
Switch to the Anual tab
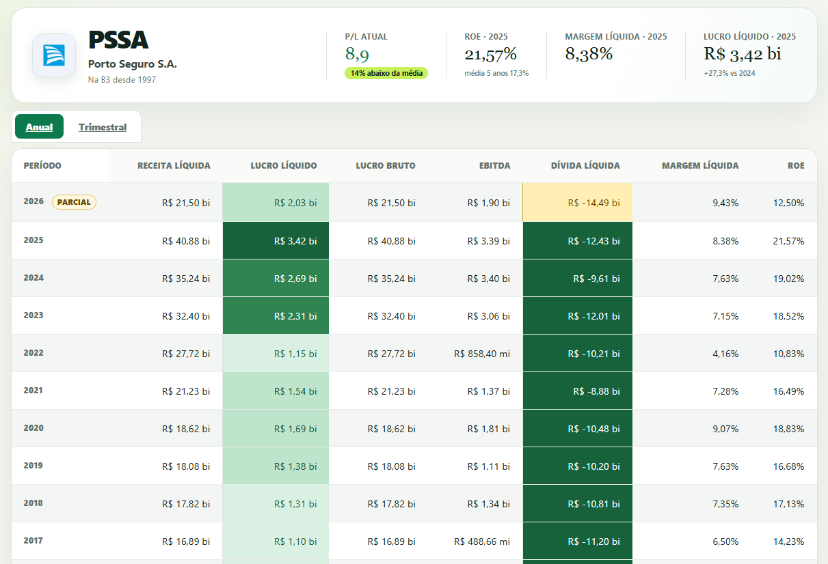39,127
